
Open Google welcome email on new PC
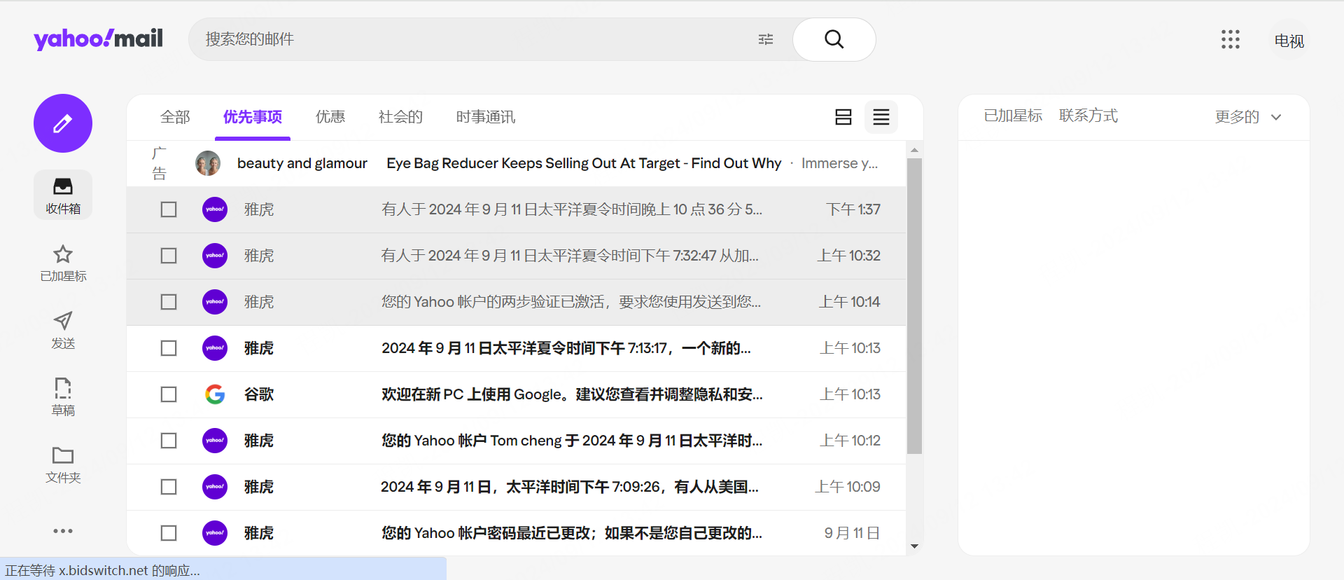(516, 394)
